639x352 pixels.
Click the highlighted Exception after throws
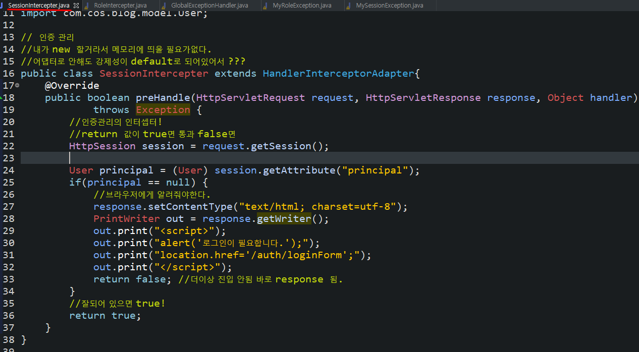pos(163,109)
